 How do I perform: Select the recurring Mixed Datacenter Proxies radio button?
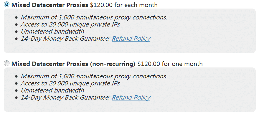tap(6, 4)
